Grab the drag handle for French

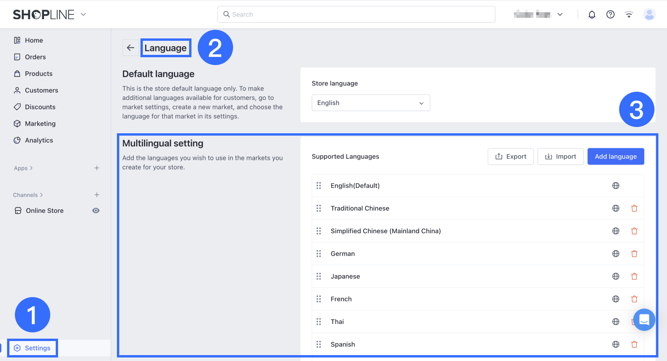pos(319,299)
